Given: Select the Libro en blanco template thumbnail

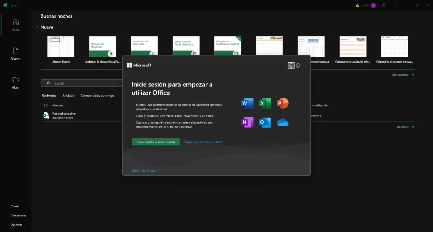Looking at the screenshot, I should (x=61, y=47).
